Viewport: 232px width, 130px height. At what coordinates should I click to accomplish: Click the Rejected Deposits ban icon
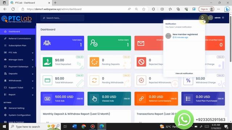point(141,62)
